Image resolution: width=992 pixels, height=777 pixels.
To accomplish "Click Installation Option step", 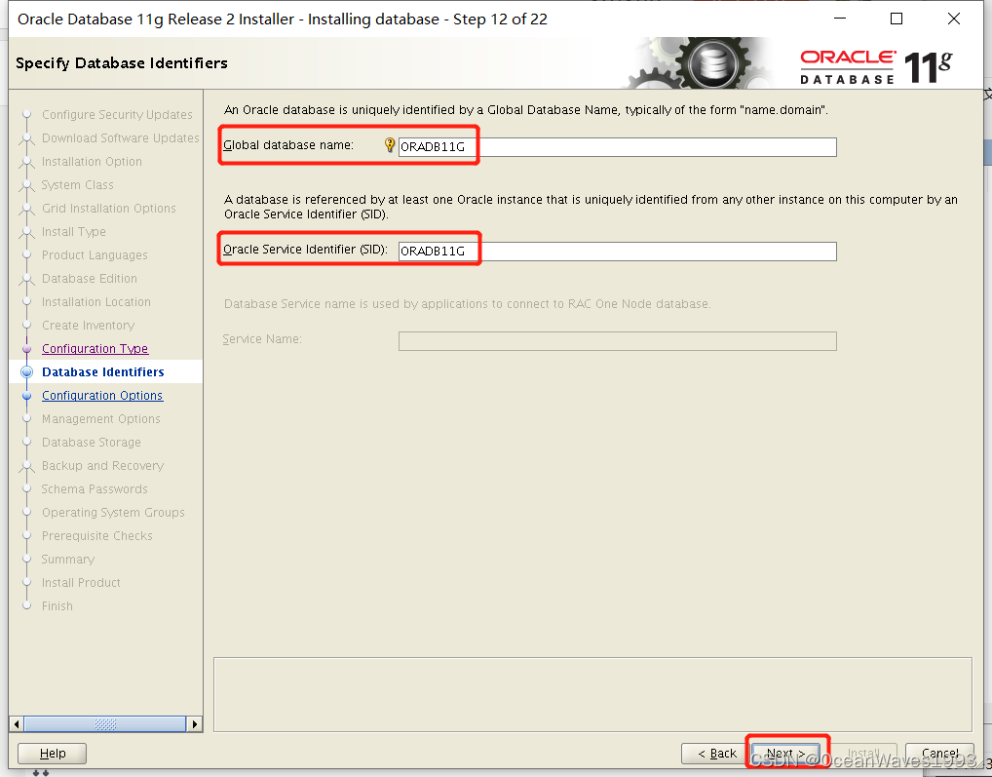I will [x=92, y=162].
